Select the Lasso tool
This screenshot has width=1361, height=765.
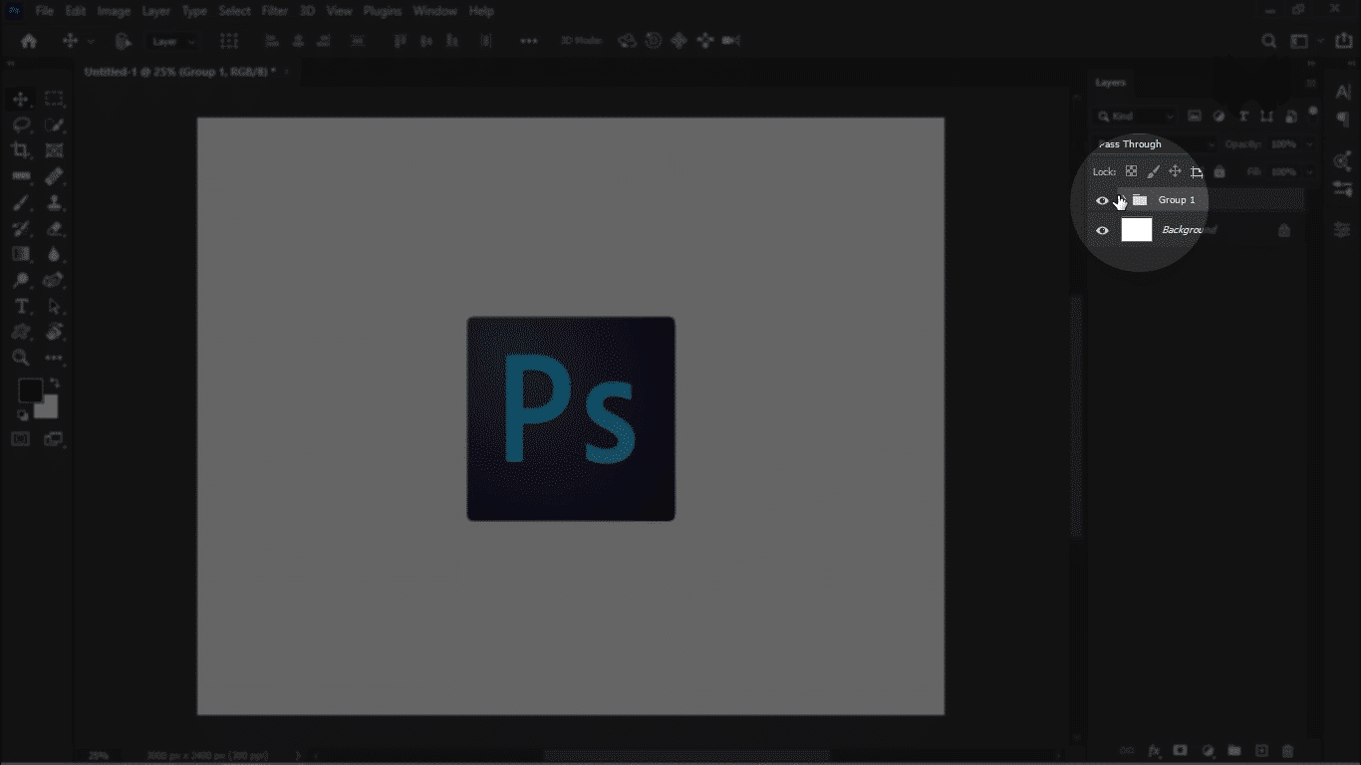[20, 125]
